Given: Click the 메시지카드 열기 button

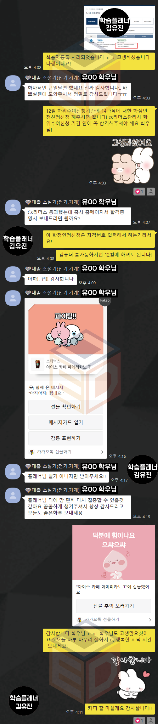Looking at the screenshot, I should click(x=66, y=422).
